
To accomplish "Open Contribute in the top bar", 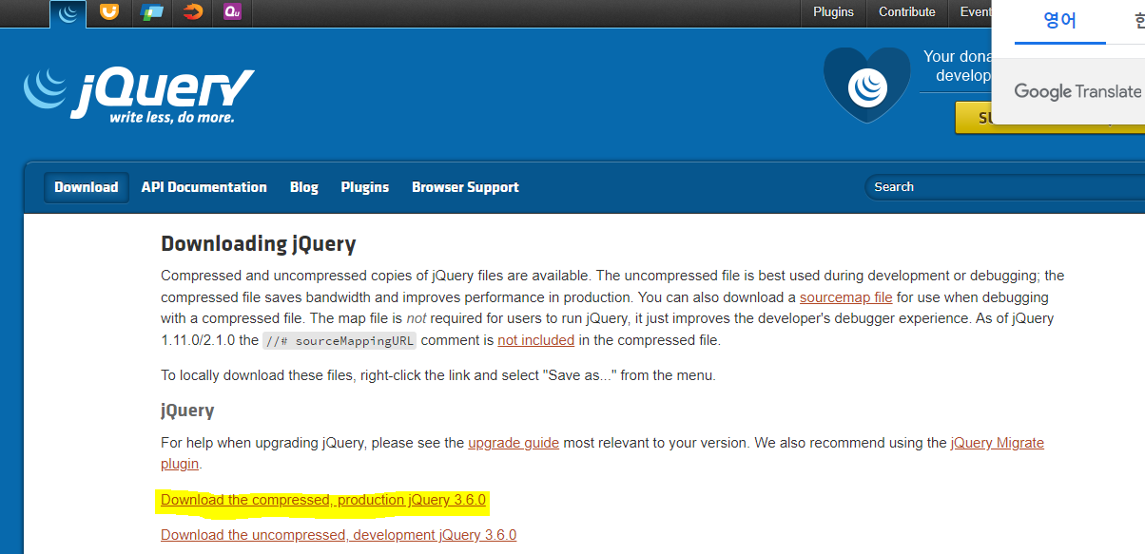I will pyautogui.click(x=906, y=12).
